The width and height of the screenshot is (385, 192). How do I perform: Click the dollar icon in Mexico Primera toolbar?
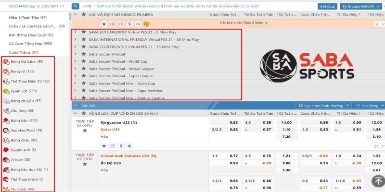click(129, 24)
